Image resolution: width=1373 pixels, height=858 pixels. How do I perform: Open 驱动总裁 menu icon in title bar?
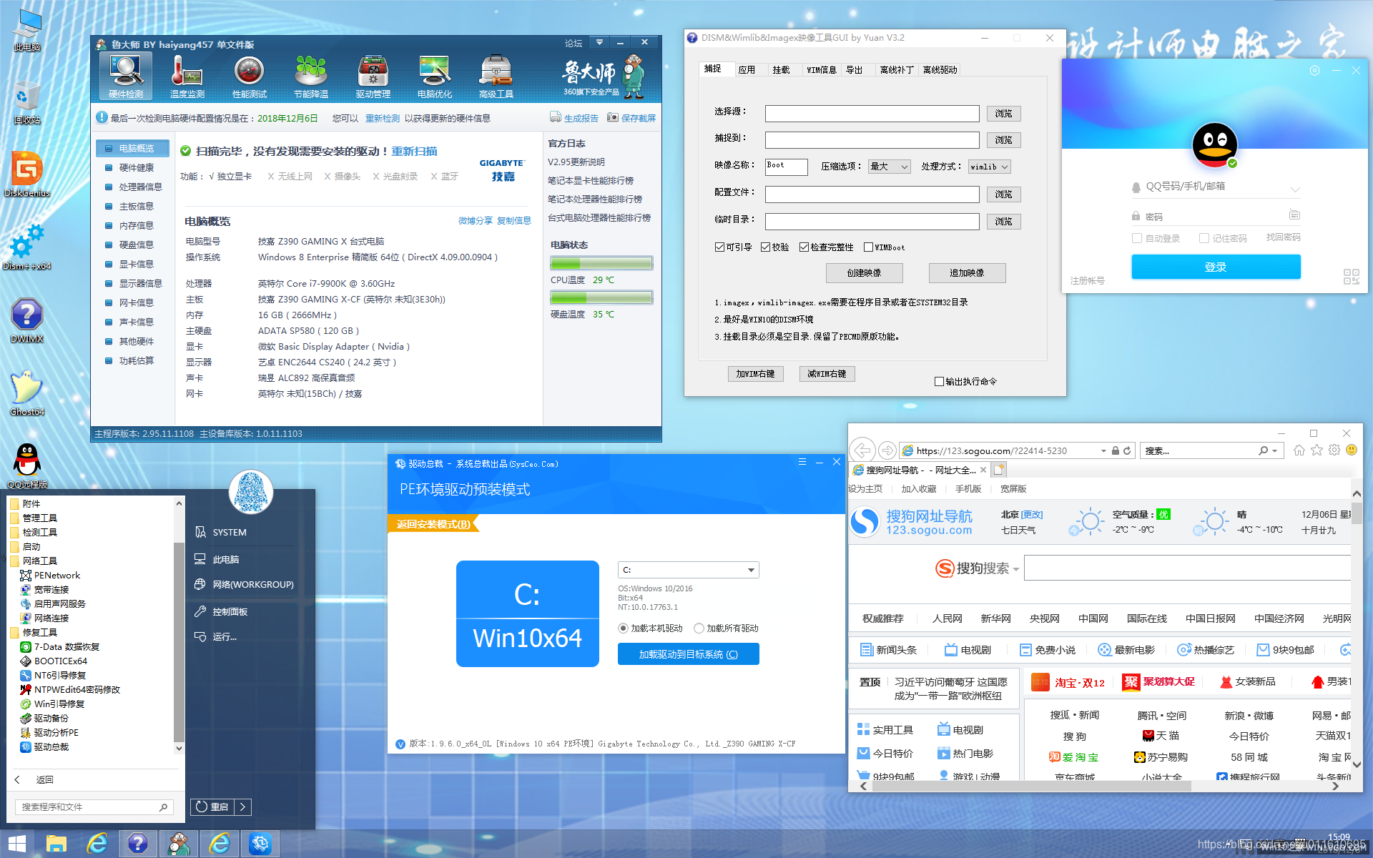(802, 462)
